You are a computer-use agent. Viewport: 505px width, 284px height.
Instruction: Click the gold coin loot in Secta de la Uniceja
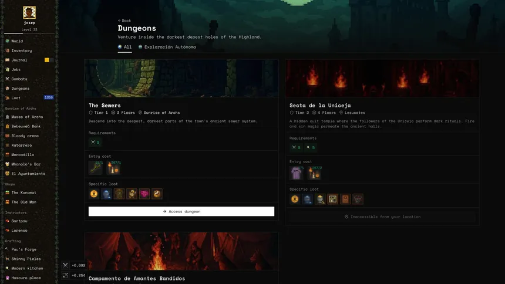295,199
